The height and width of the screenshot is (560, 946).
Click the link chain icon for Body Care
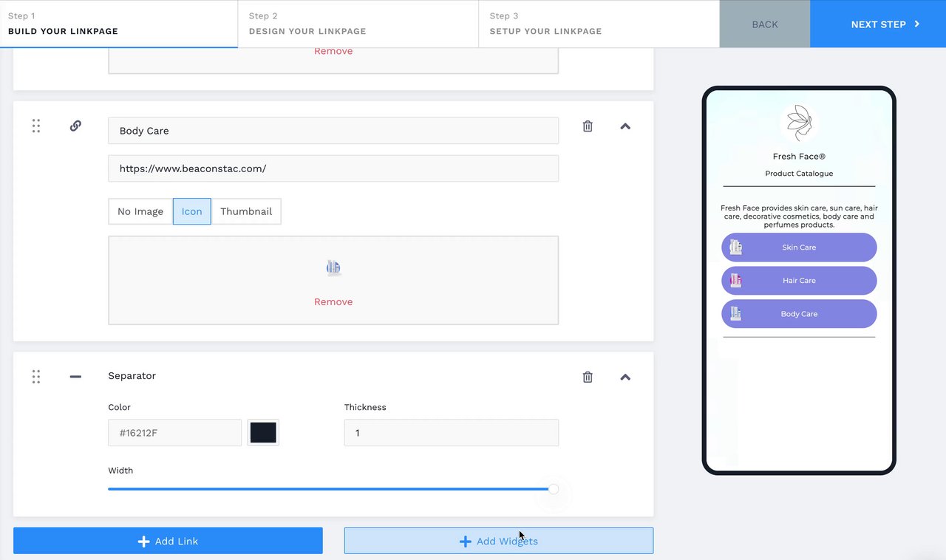pyautogui.click(x=75, y=126)
